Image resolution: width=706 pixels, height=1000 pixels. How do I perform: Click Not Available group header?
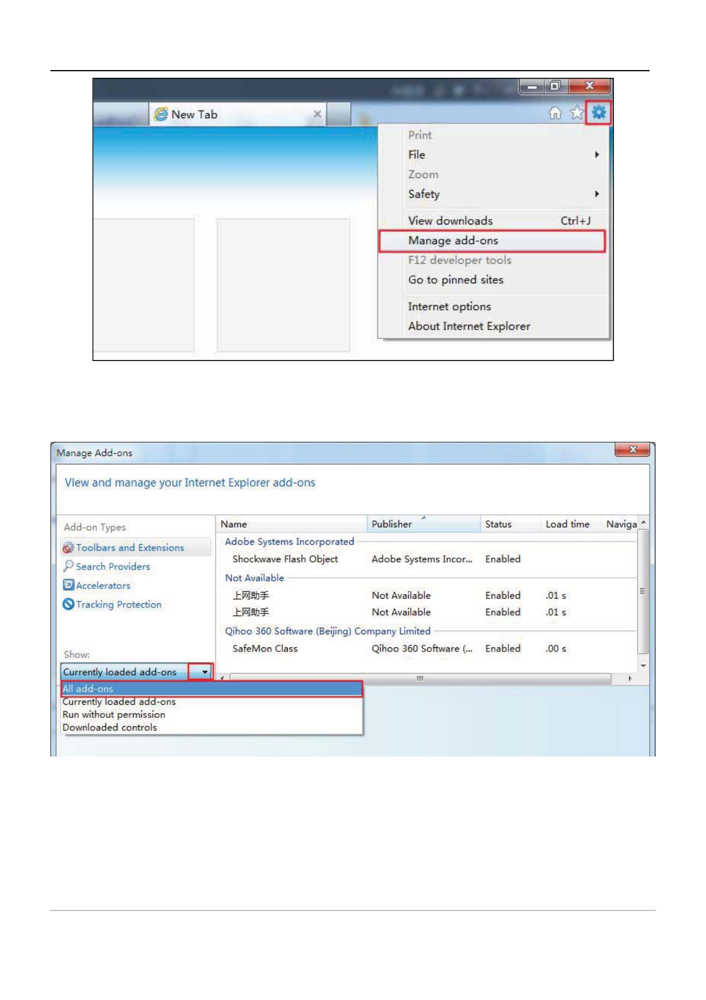click(255, 578)
